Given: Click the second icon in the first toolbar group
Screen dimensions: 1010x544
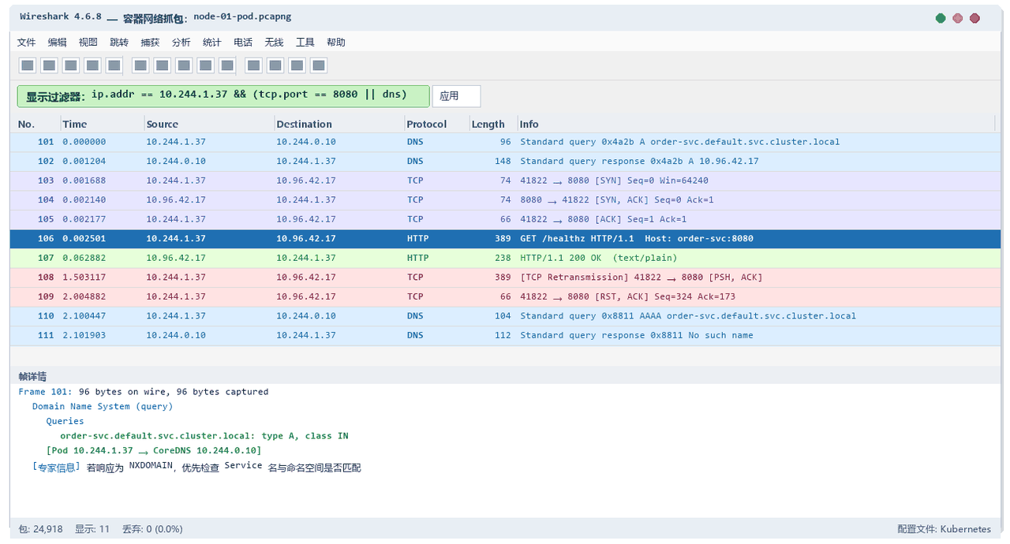Looking at the screenshot, I should click(49, 65).
